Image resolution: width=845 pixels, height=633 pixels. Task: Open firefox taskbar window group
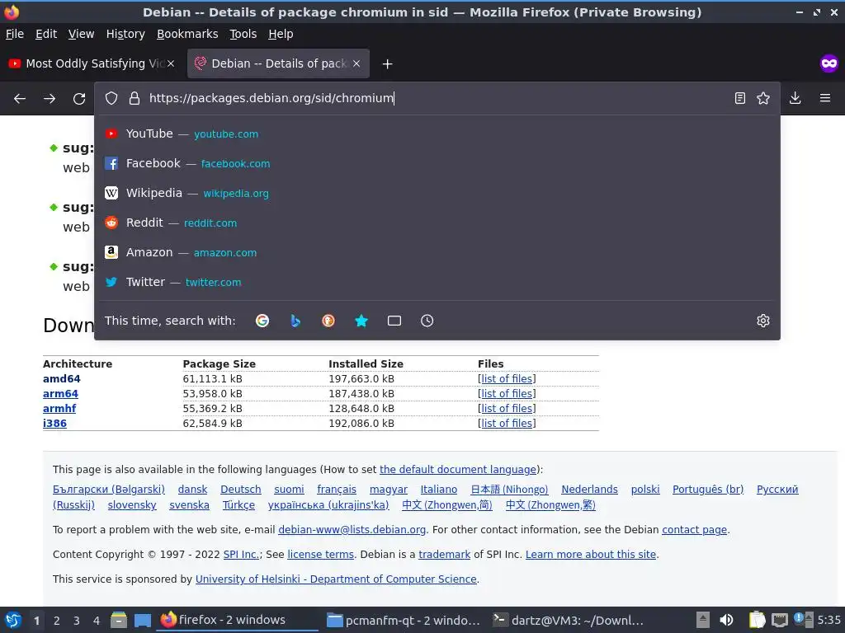(237, 620)
